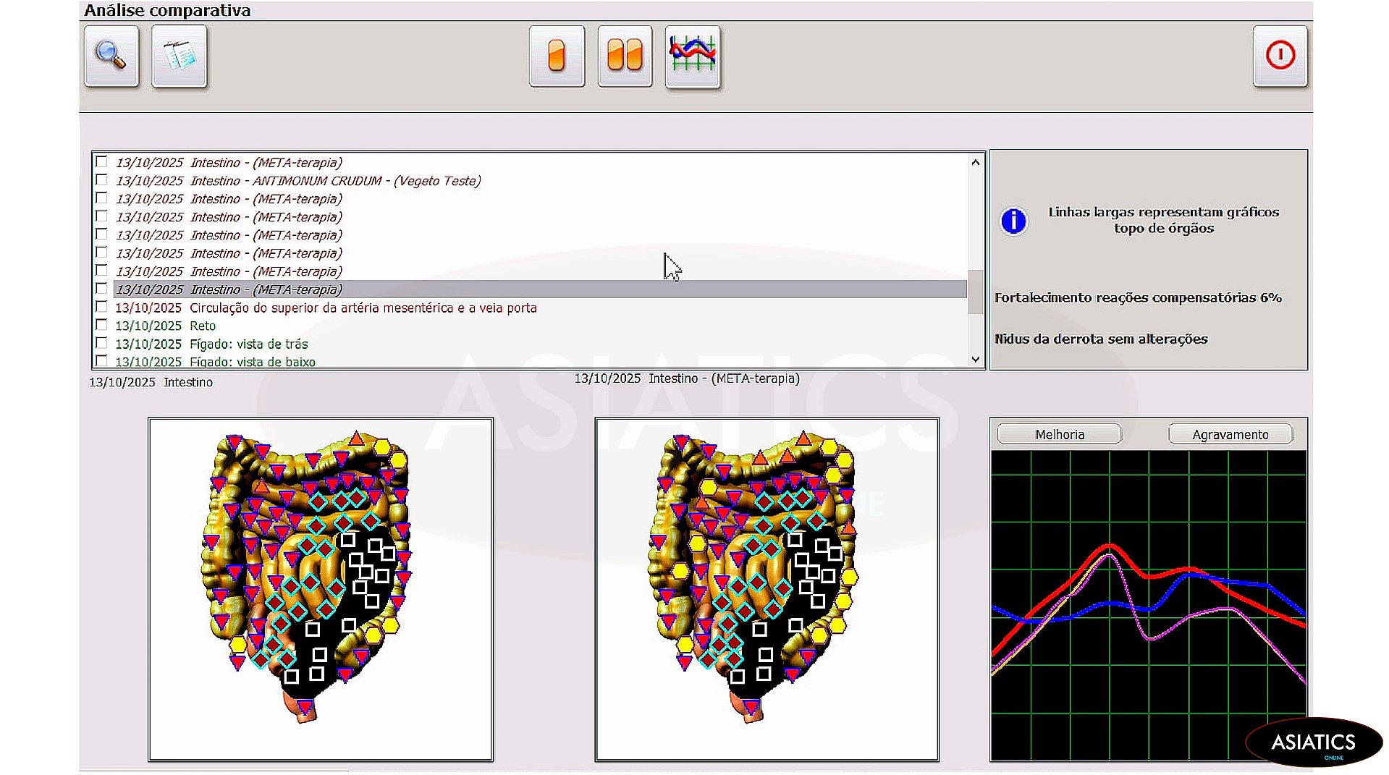Screen dimensions: 1389x775
Task: Select the highlighted Intestino META-terapia row
Action: [229, 289]
